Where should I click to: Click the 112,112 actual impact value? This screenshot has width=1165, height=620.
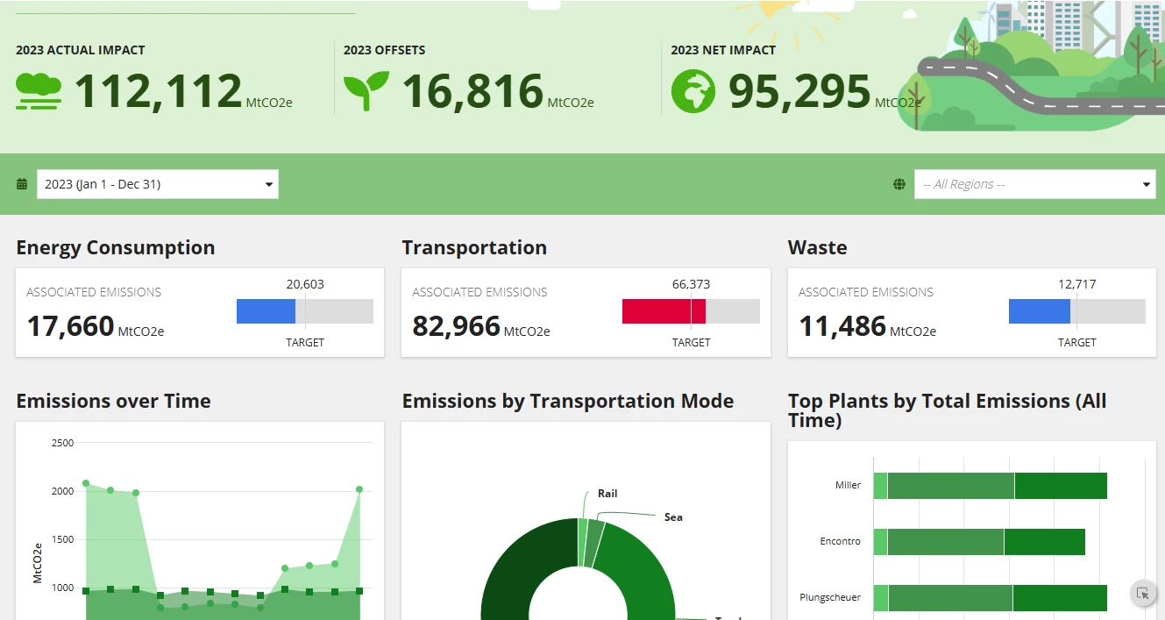click(x=158, y=91)
